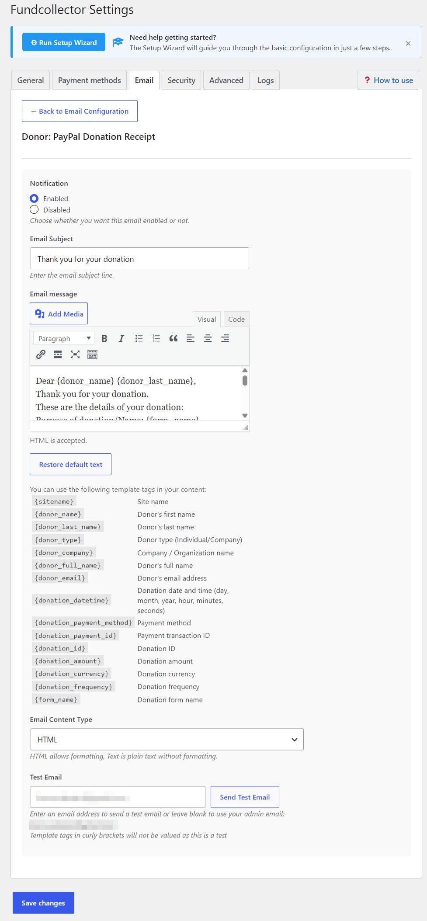Select the Enabled notification option
Viewport: 427px width, 921px height.
[x=34, y=198]
